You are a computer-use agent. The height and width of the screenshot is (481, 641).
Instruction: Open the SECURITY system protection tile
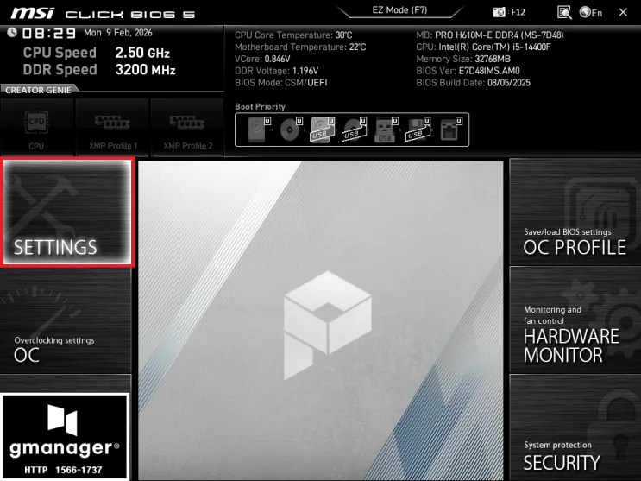coord(575,427)
